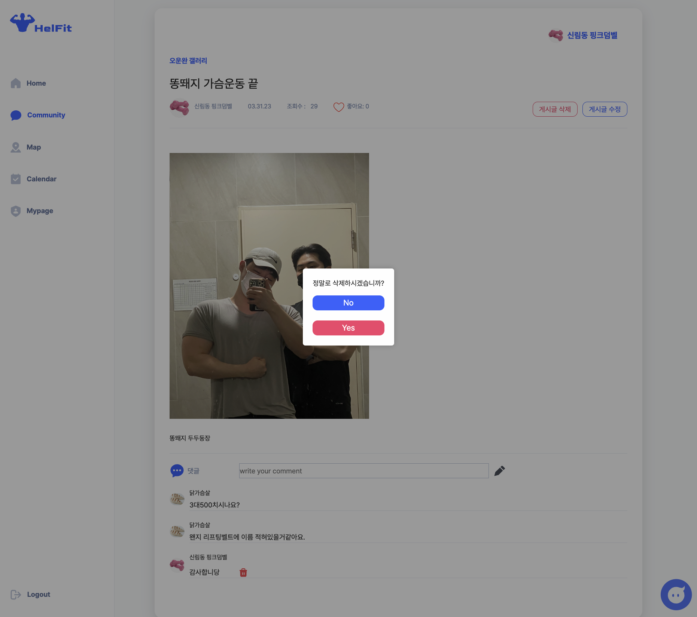Open the Home sidebar item
The image size is (697, 617).
(x=28, y=83)
